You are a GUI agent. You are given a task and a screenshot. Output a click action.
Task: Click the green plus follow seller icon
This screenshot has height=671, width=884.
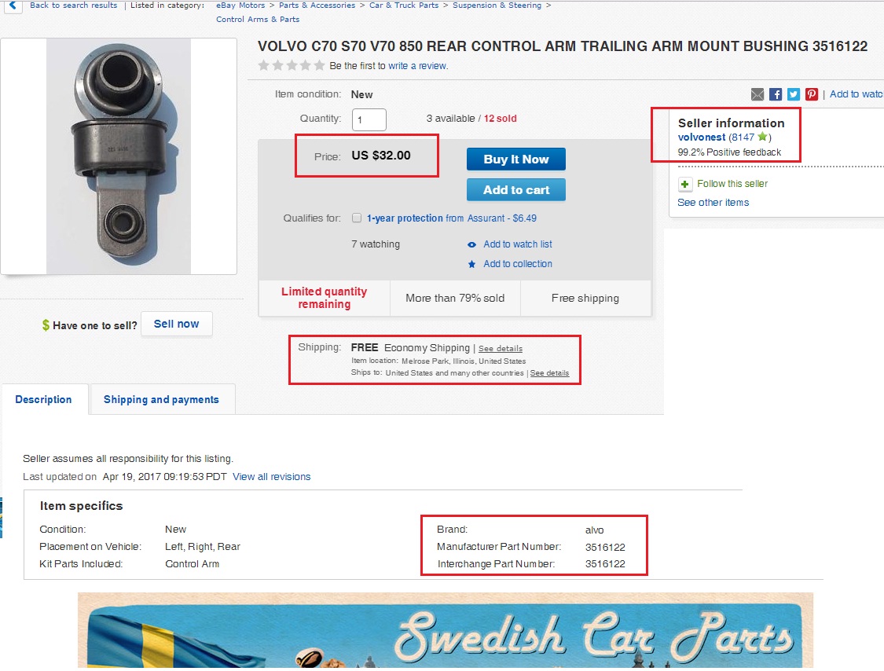685,184
